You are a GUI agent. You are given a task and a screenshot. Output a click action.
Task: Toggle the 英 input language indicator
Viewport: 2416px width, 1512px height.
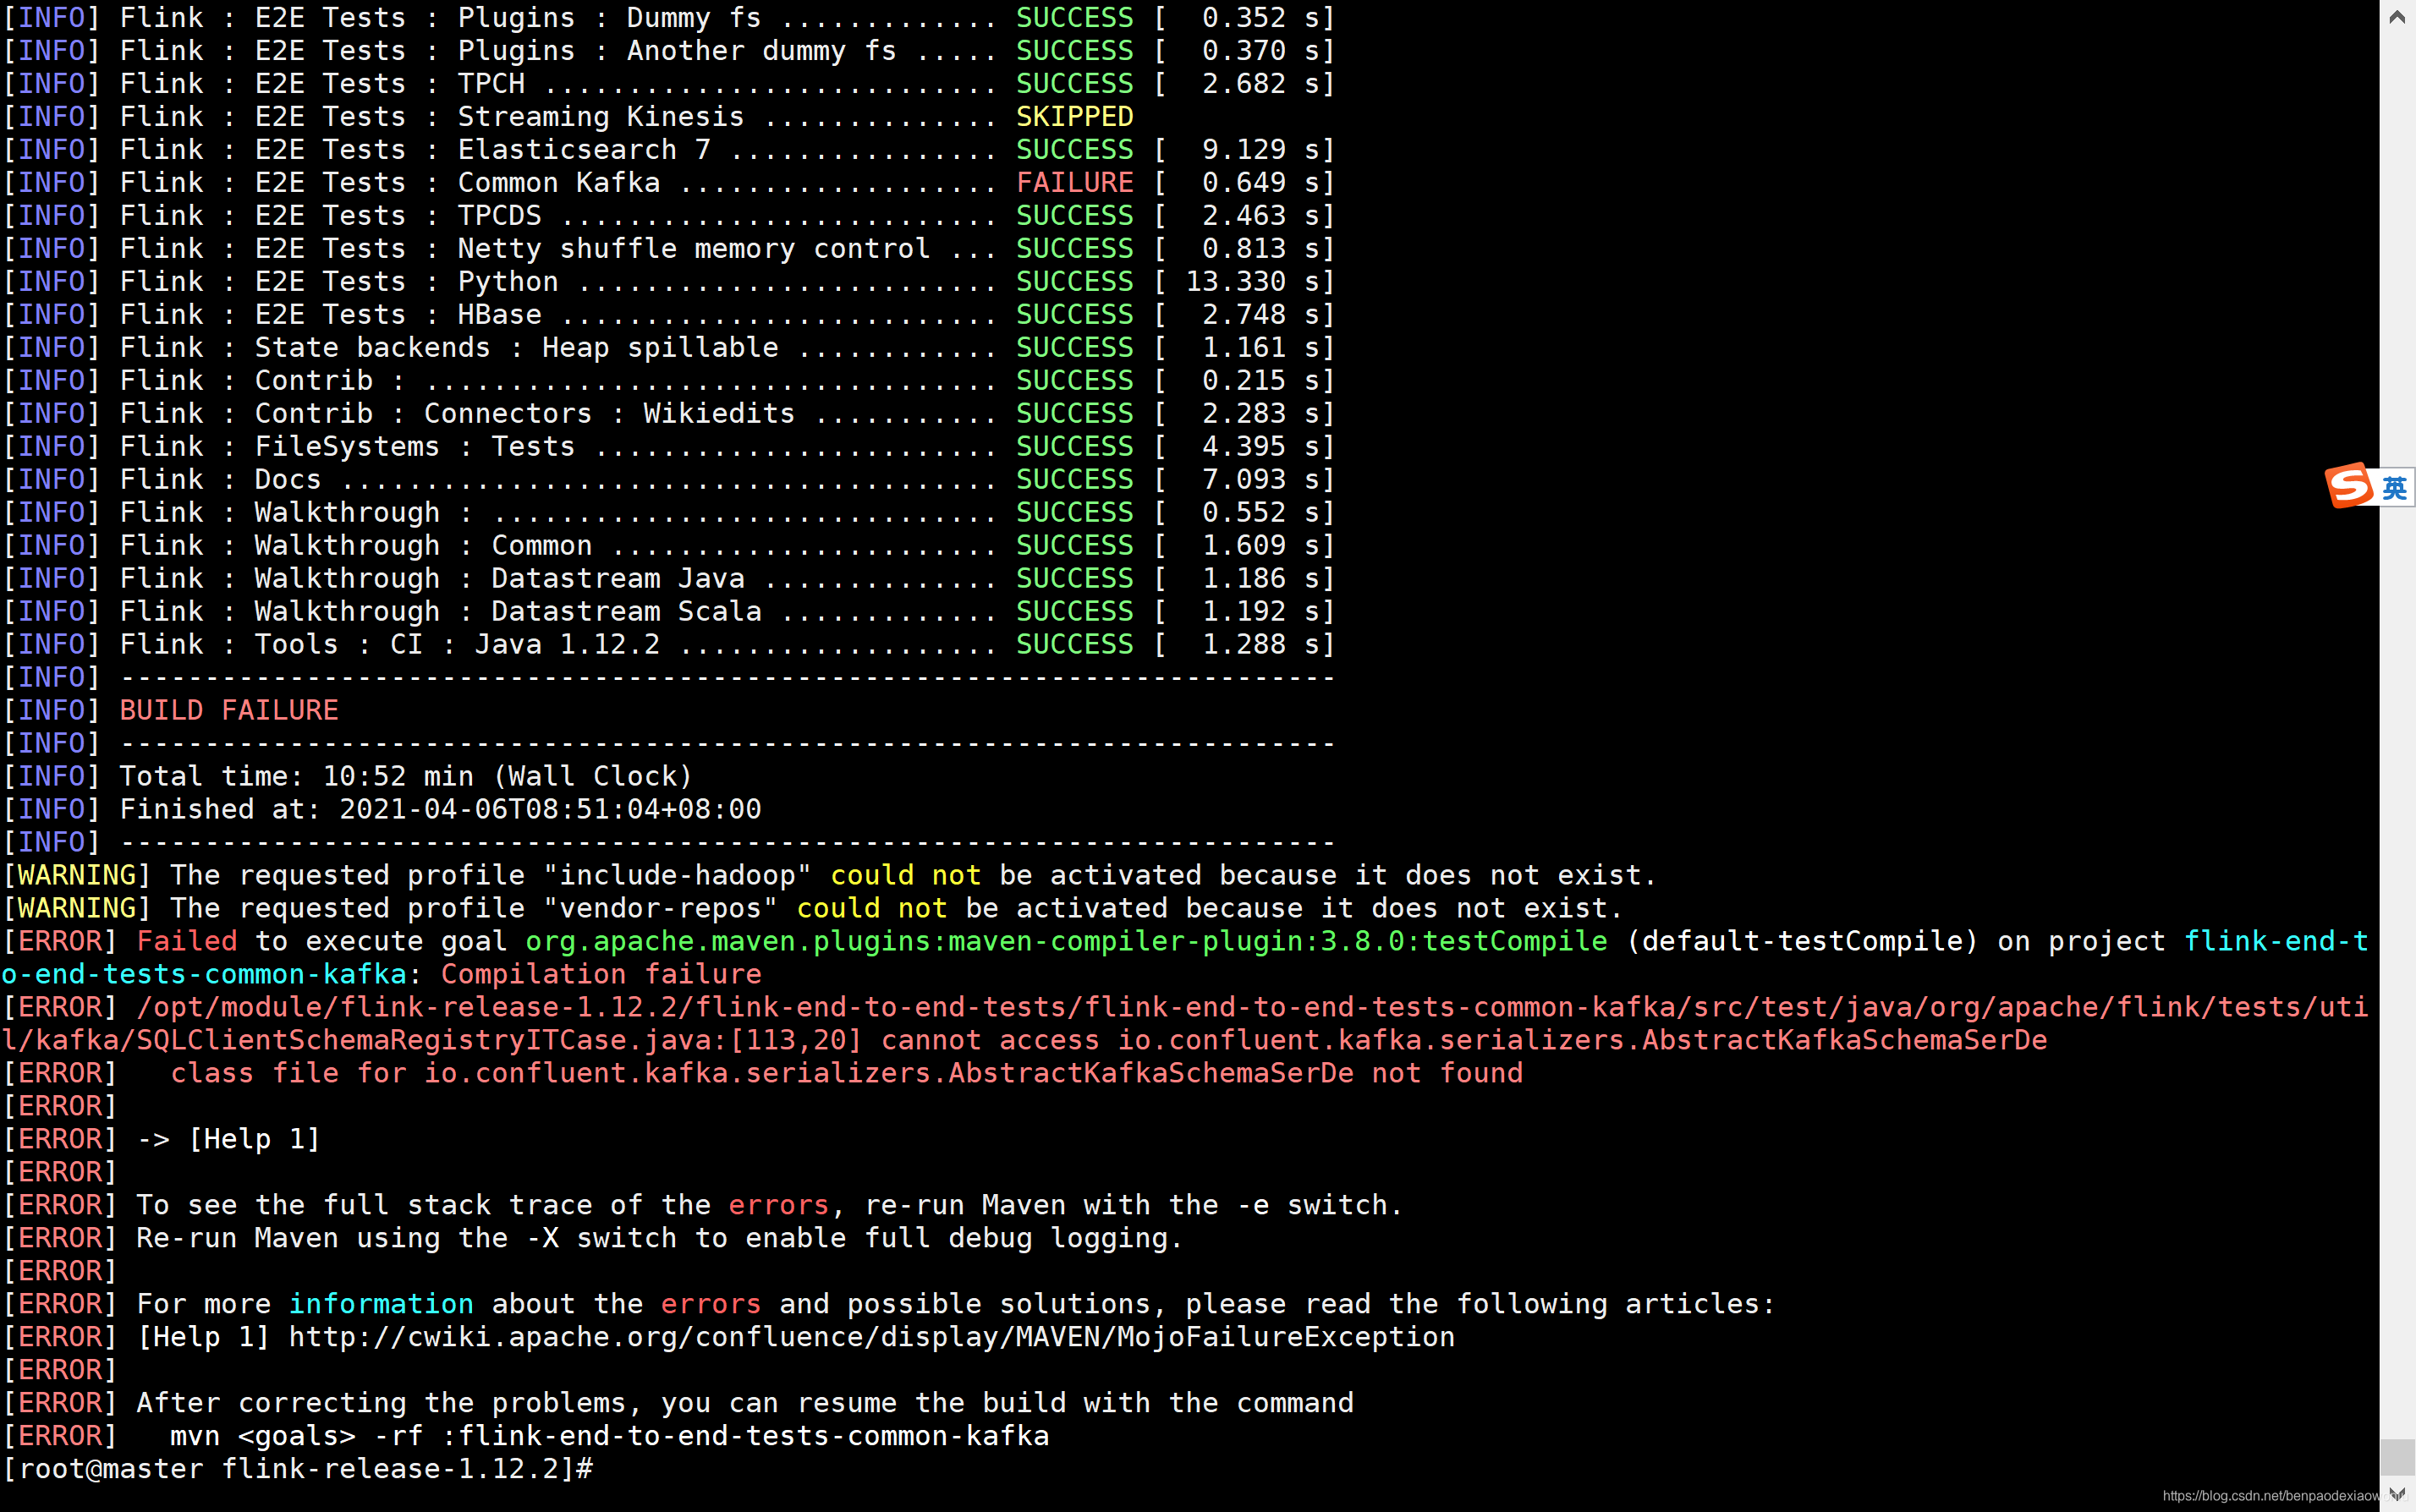click(2394, 488)
